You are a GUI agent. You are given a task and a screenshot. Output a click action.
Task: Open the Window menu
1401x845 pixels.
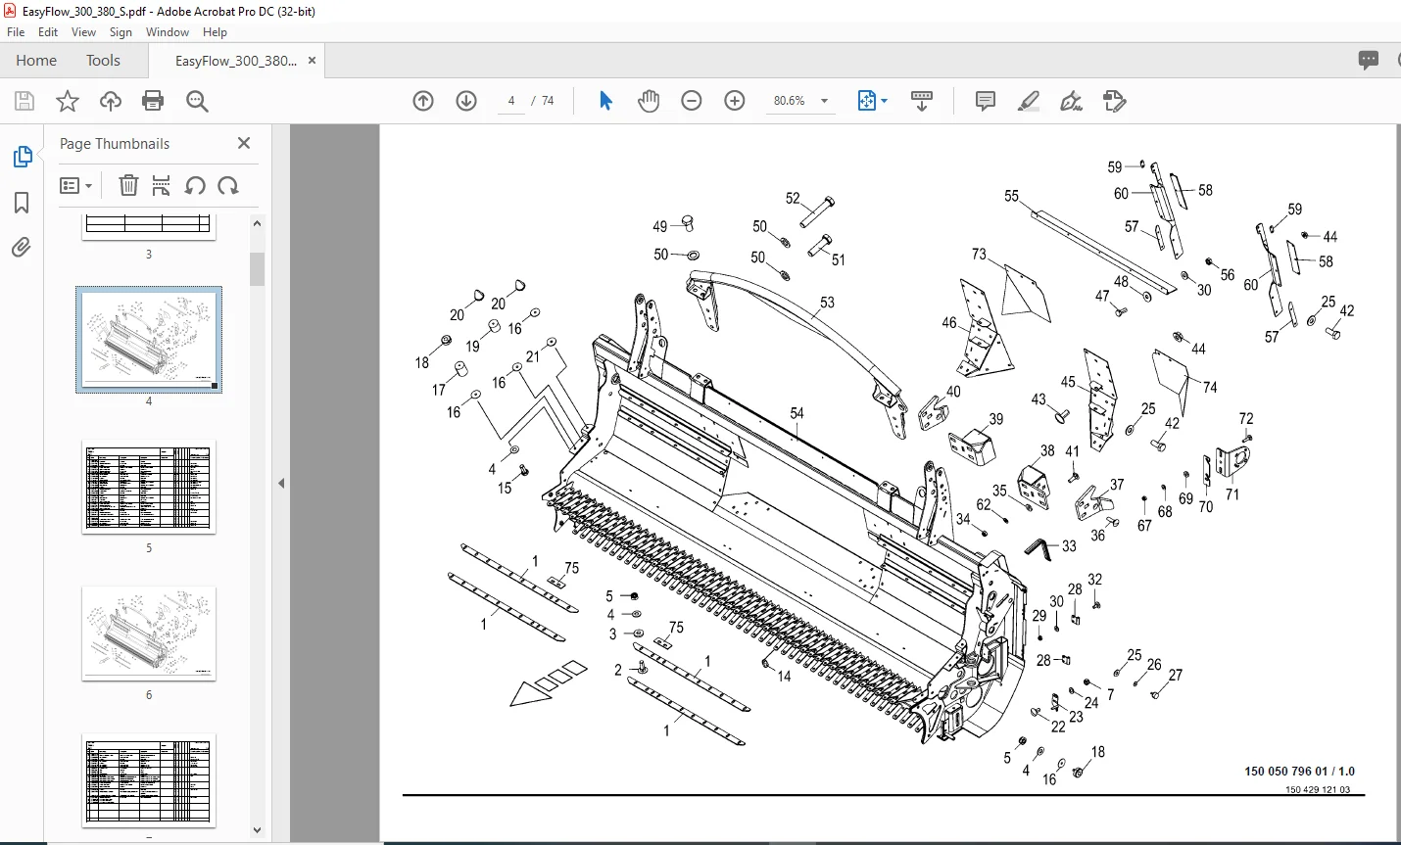168,32
